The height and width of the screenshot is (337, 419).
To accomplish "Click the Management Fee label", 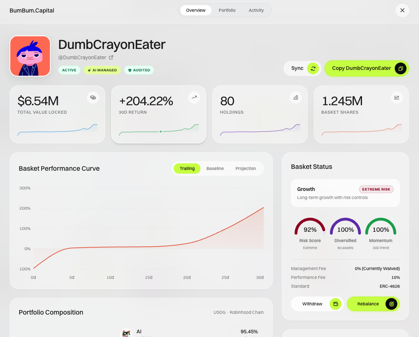I will tap(308, 269).
